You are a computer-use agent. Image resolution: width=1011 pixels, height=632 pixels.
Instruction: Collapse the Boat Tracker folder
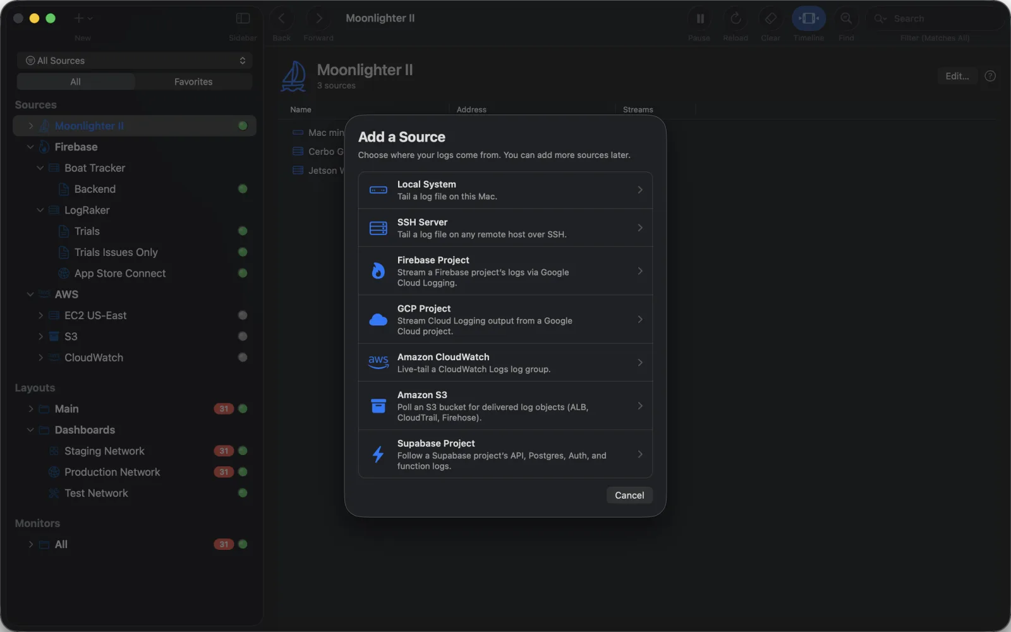coord(40,168)
